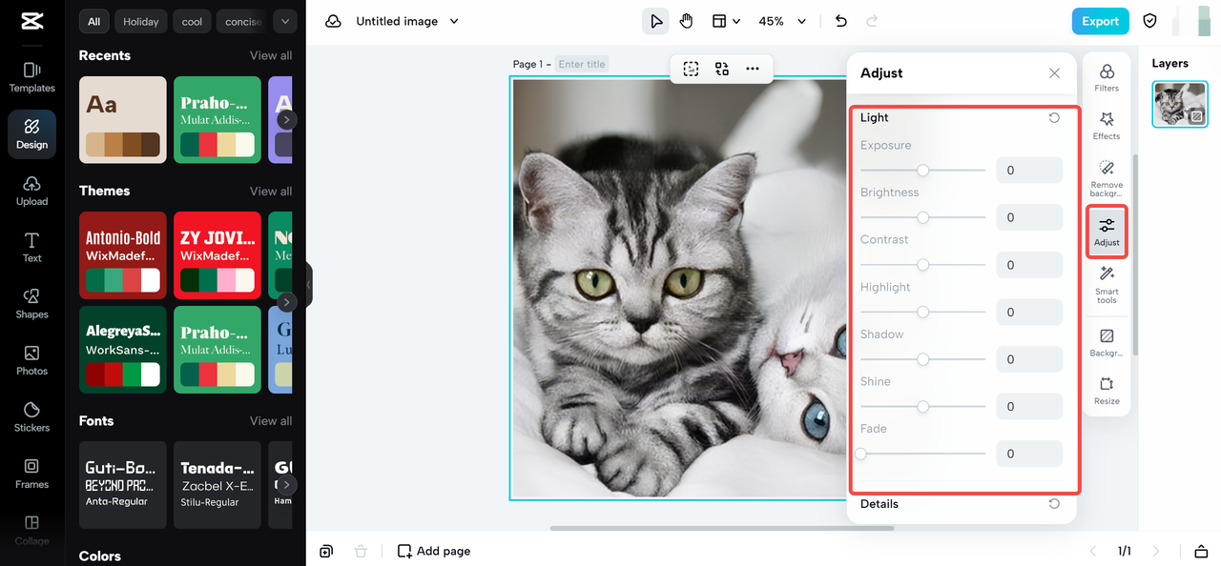The image size is (1221, 566).
Task: Click the Fade slider handle
Action: point(861,454)
